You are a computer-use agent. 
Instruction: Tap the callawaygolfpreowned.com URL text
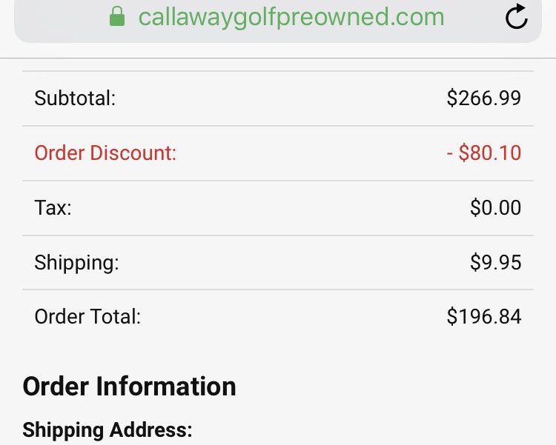pyautogui.click(x=291, y=17)
